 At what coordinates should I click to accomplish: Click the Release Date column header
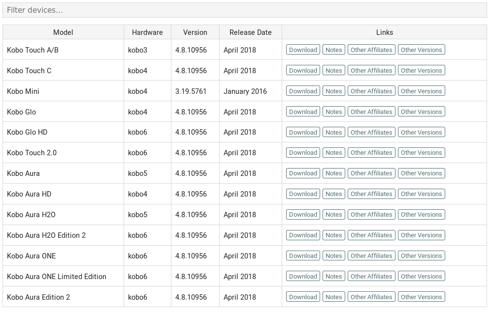(250, 32)
